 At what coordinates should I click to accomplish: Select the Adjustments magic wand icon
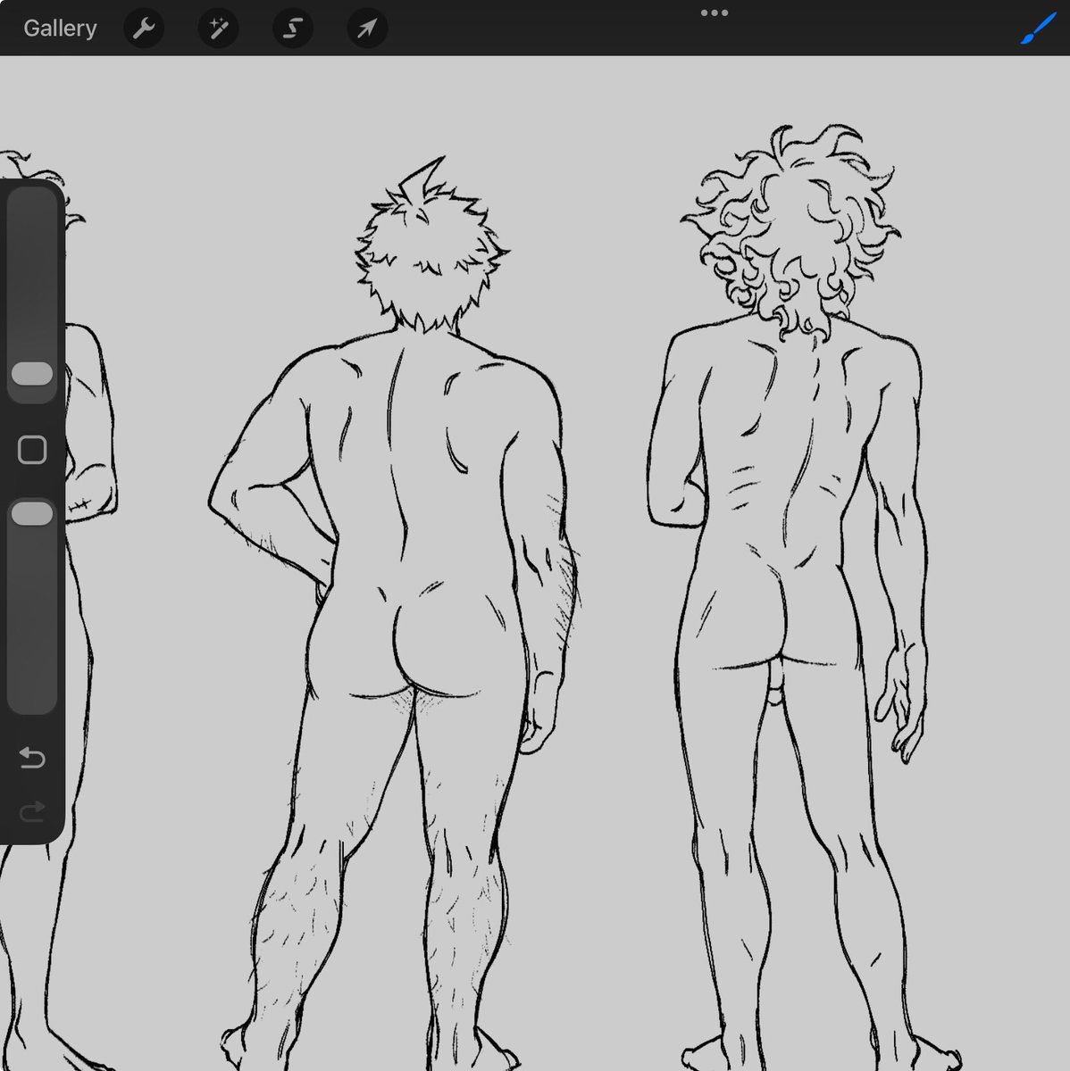coord(217,28)
